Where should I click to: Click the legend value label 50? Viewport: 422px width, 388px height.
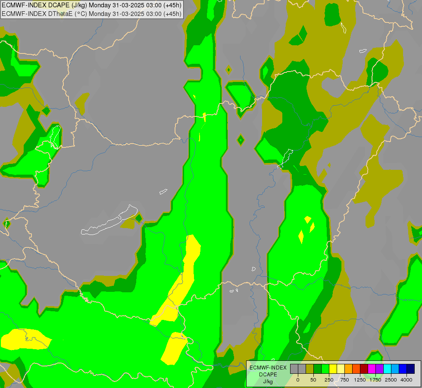tap(313, 380)
